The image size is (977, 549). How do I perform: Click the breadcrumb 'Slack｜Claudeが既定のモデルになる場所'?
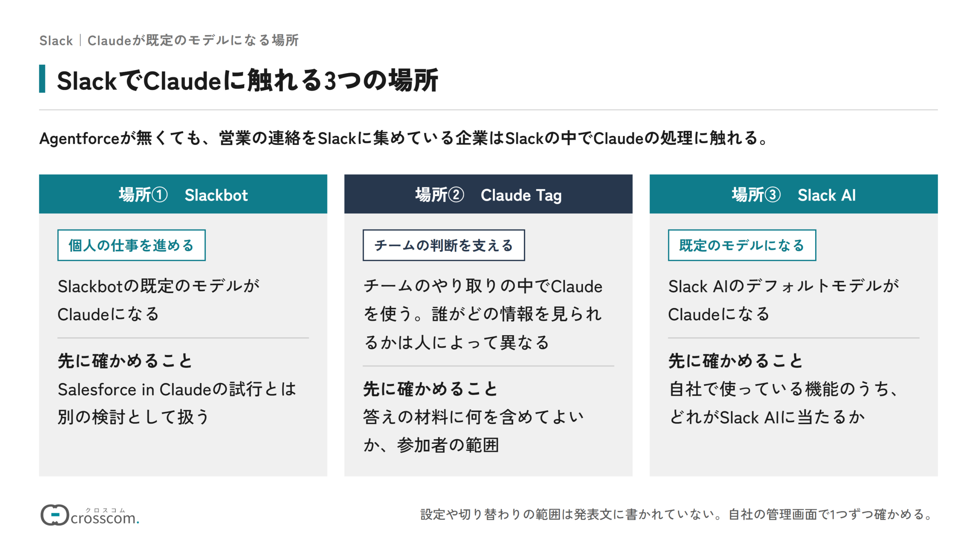[x=169, y=40]
